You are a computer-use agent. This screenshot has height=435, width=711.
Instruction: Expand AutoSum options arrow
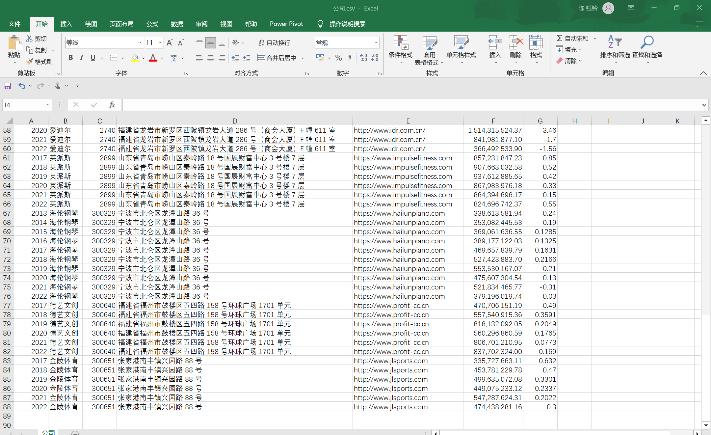pyautogui.click(x=595, y=39)
